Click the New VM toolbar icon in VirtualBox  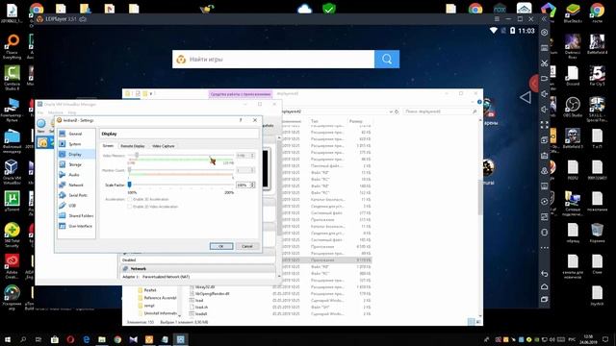pyautogui.click(x=40, y=125)
